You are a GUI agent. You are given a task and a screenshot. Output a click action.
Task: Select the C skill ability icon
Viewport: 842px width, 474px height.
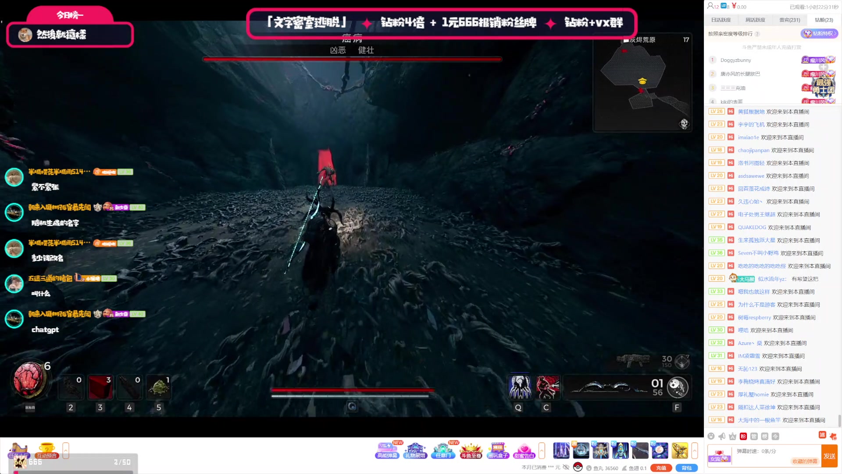click(x=547, y=387)
